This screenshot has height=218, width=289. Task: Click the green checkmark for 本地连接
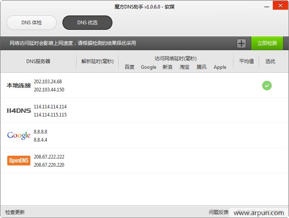(x=267, y=85)
